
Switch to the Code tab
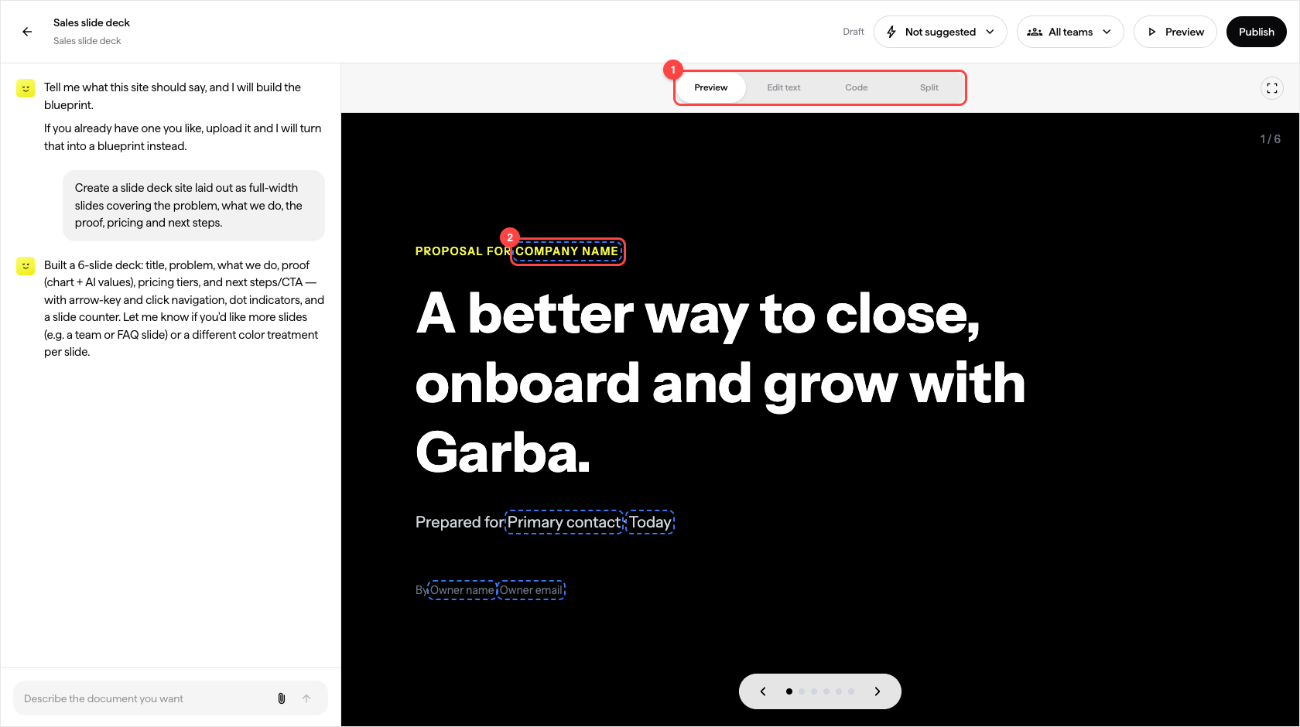tap(856, 87)
